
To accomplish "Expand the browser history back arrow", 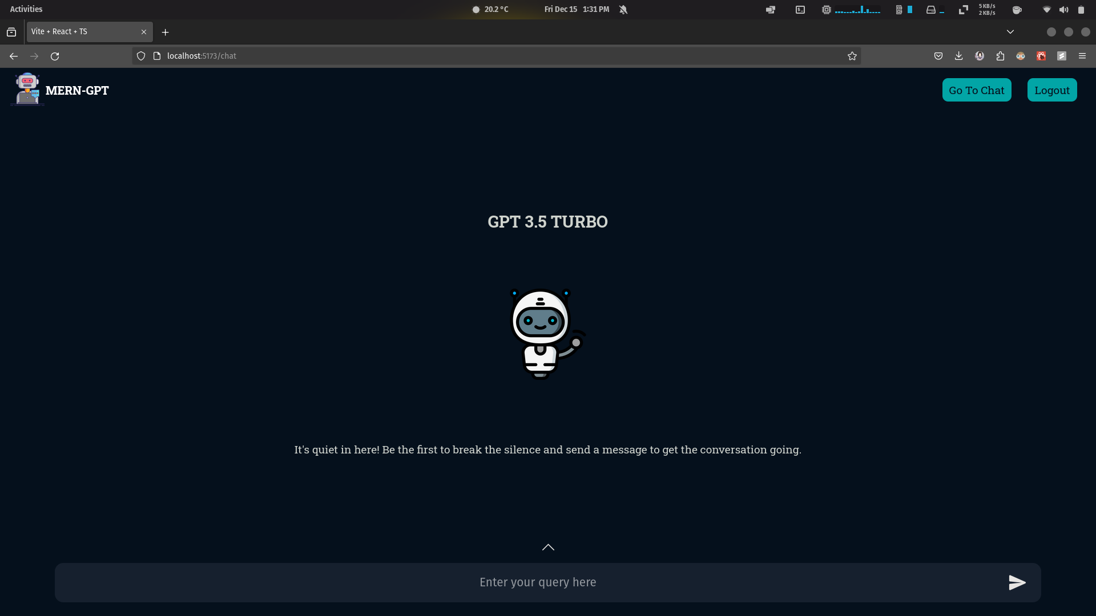I will tap(14, 56).
